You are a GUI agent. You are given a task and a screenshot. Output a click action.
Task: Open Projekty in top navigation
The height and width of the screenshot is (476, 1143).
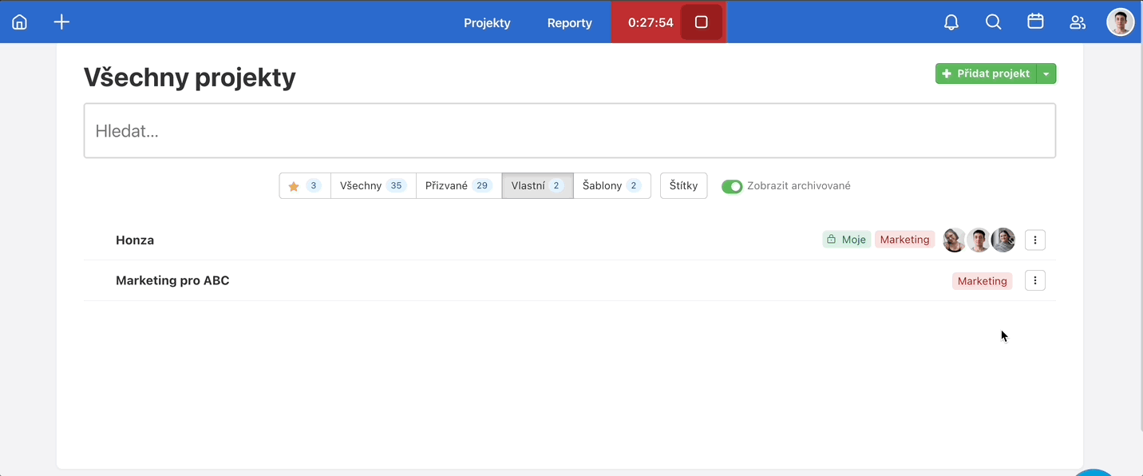487,22
